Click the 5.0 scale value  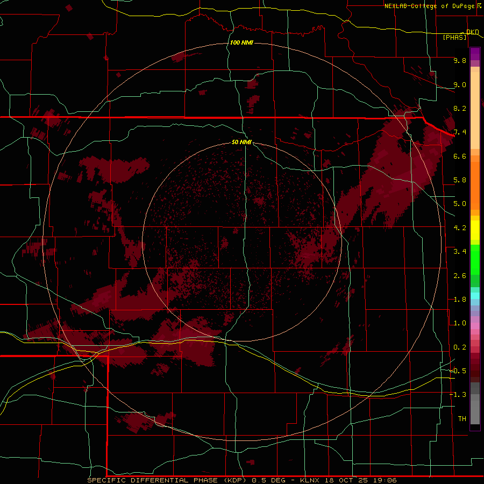coord(460,204)
